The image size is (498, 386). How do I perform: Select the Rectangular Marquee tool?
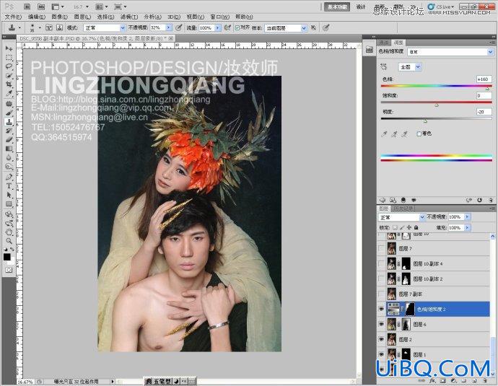click(x=9, y=58)
